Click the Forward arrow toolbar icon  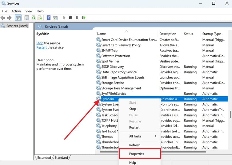click(9, 18)
